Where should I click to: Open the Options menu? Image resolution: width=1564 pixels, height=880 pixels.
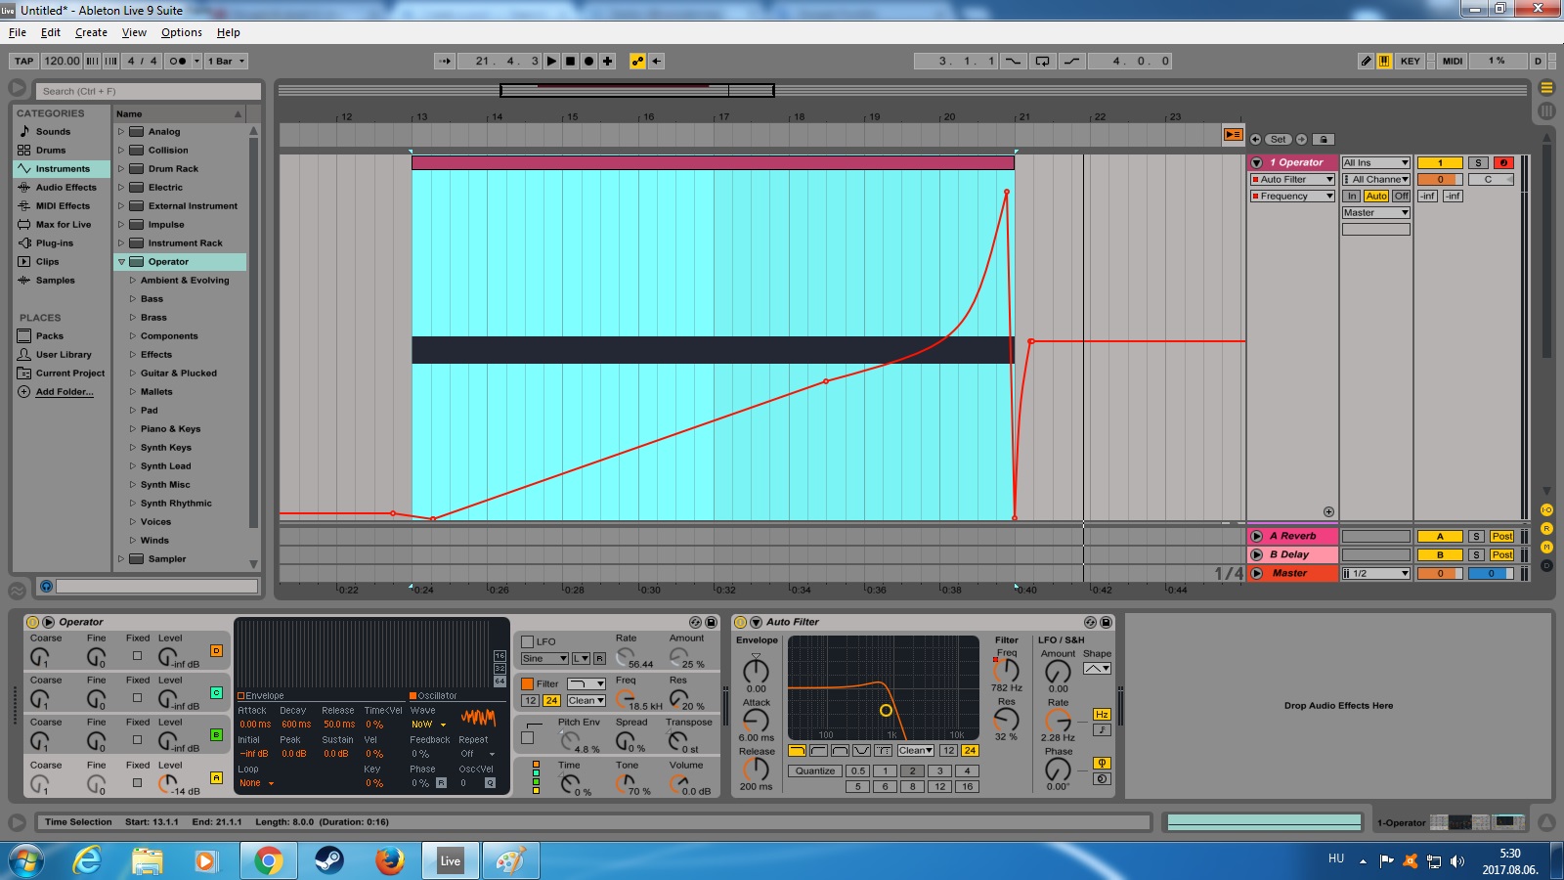click(182, 32)
